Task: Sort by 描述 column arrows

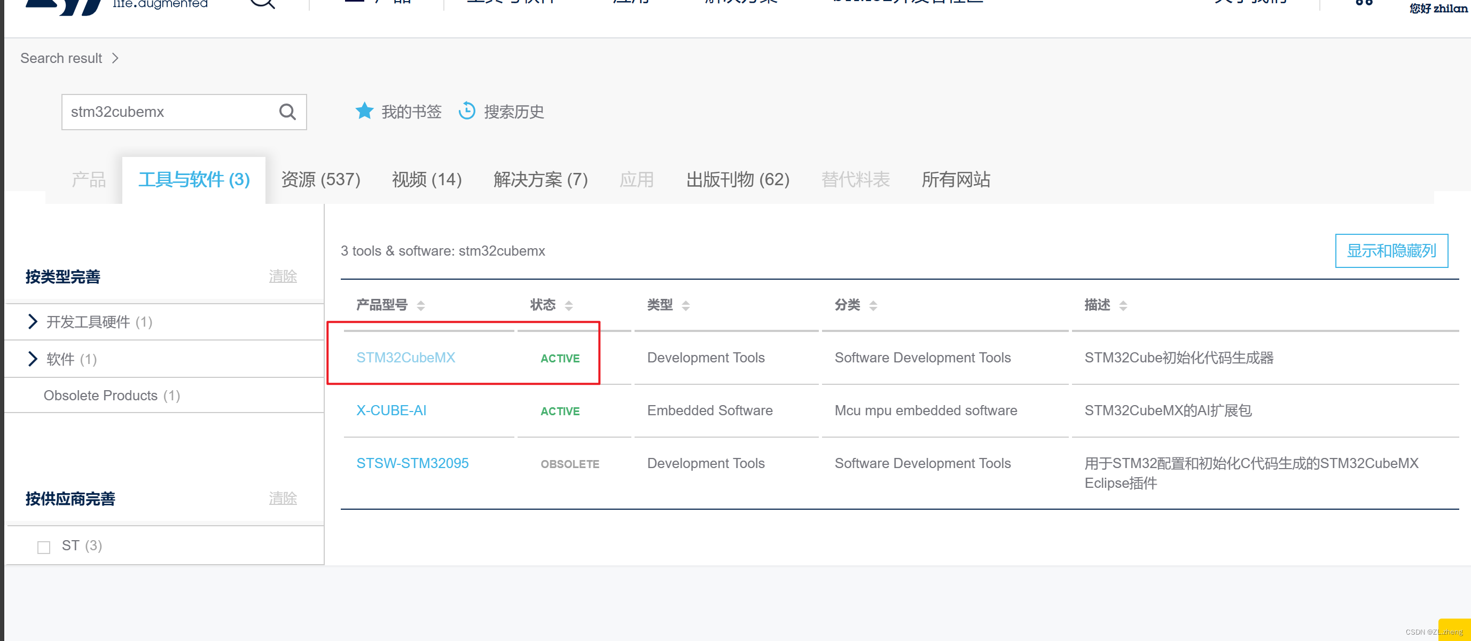Action: [1123, 305]
